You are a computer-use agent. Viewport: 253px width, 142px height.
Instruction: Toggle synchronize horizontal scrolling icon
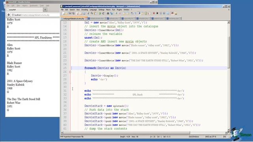(x=127, y=13)
